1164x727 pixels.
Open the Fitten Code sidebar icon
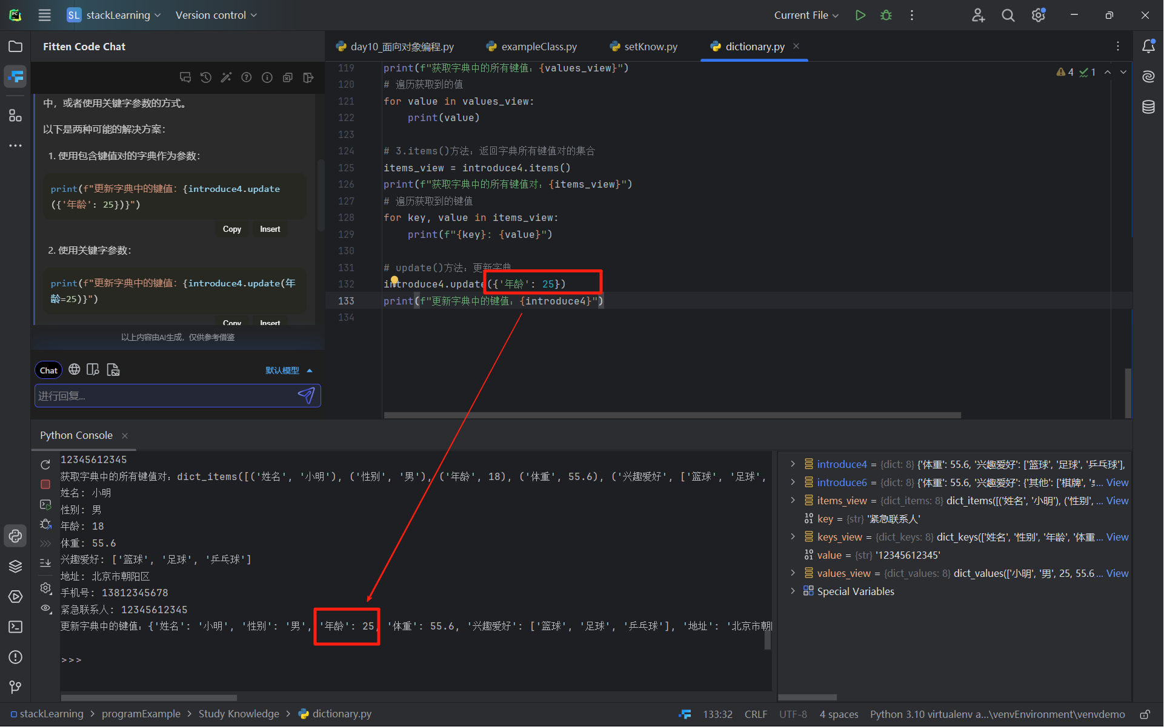coord(15,76)
